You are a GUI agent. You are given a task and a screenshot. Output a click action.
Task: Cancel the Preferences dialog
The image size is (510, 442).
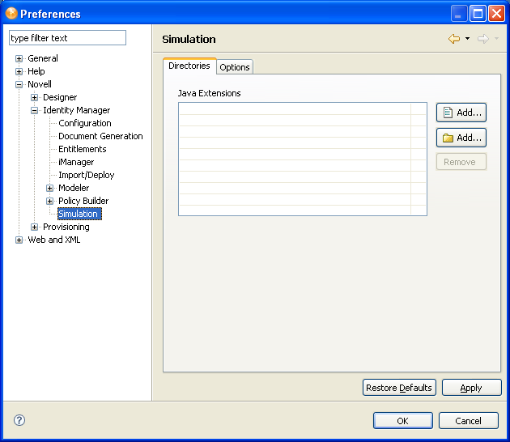click(469, 420)
